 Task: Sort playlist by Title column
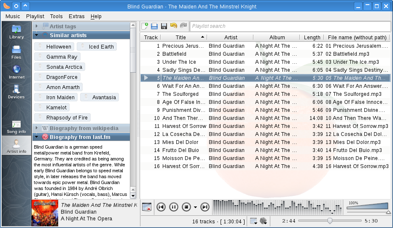click(183, 38)
